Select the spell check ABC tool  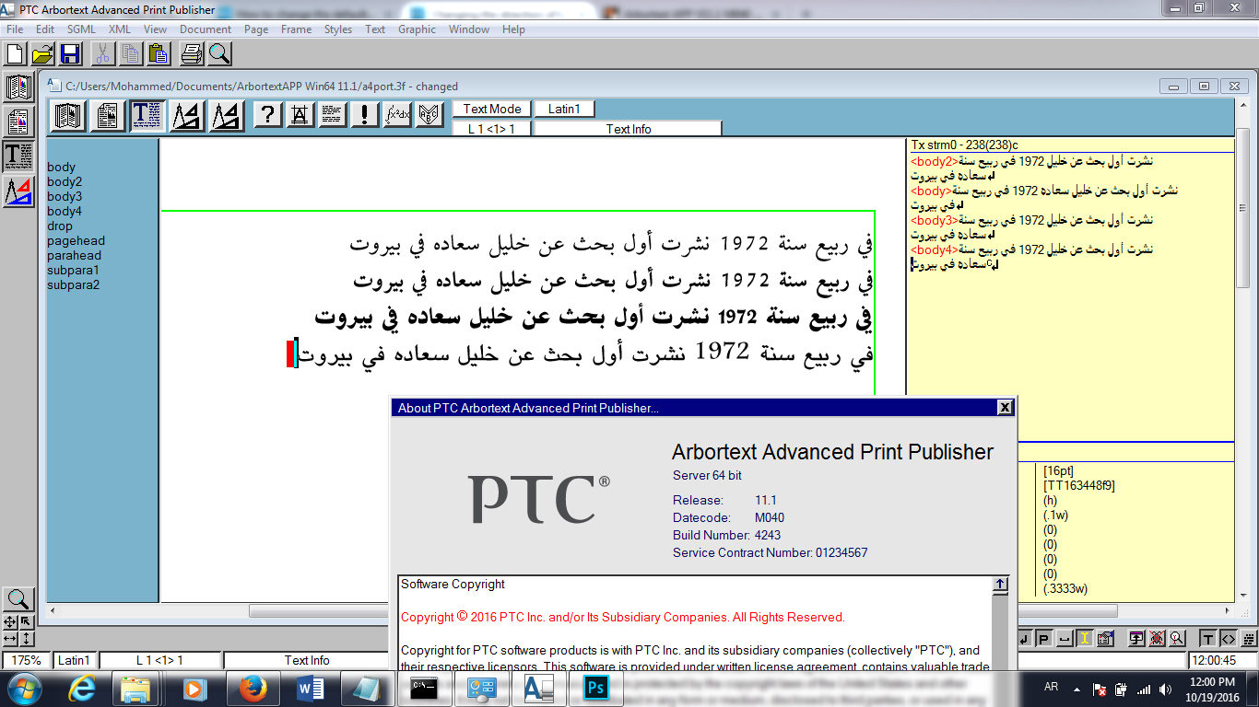pyautogui.click(x=429, y=114)
